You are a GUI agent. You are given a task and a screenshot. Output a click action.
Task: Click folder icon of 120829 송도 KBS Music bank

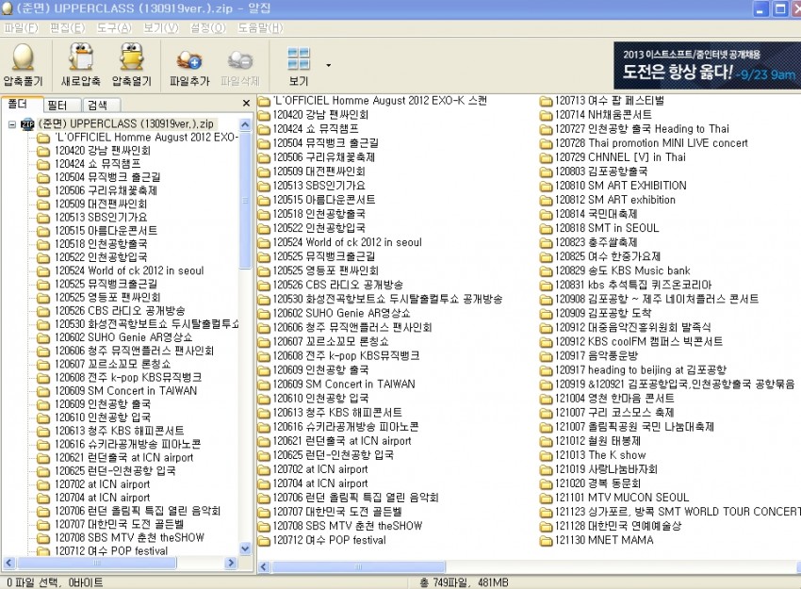pyautogui.click(x=546, y=270)
